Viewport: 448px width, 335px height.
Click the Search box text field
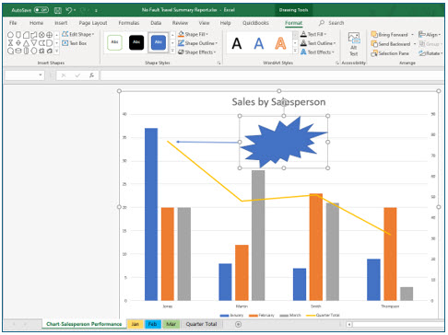coord(336,23)
